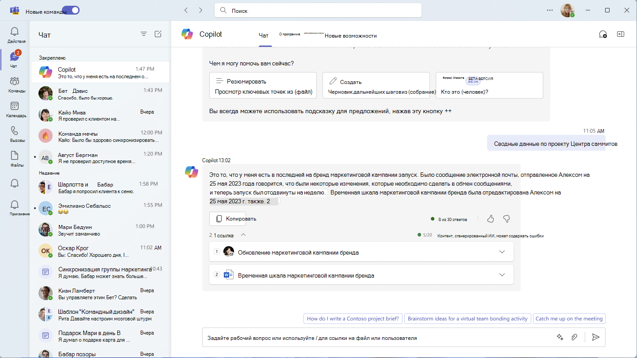Viewport: 637px width, 358px height.
Task: Select the Новые возможности tab
Action: click(x=351, y=36)
